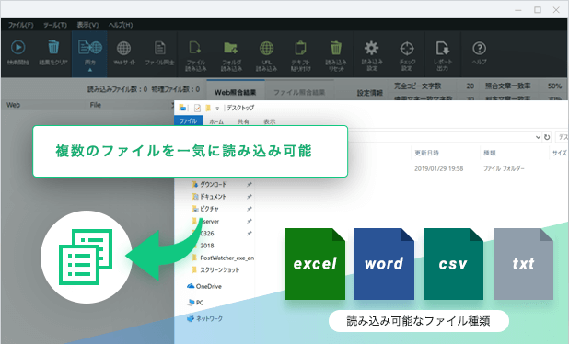Click Explorer title bar folder icon
This screenshot has width=569, height=344.
tap(182, 108)
